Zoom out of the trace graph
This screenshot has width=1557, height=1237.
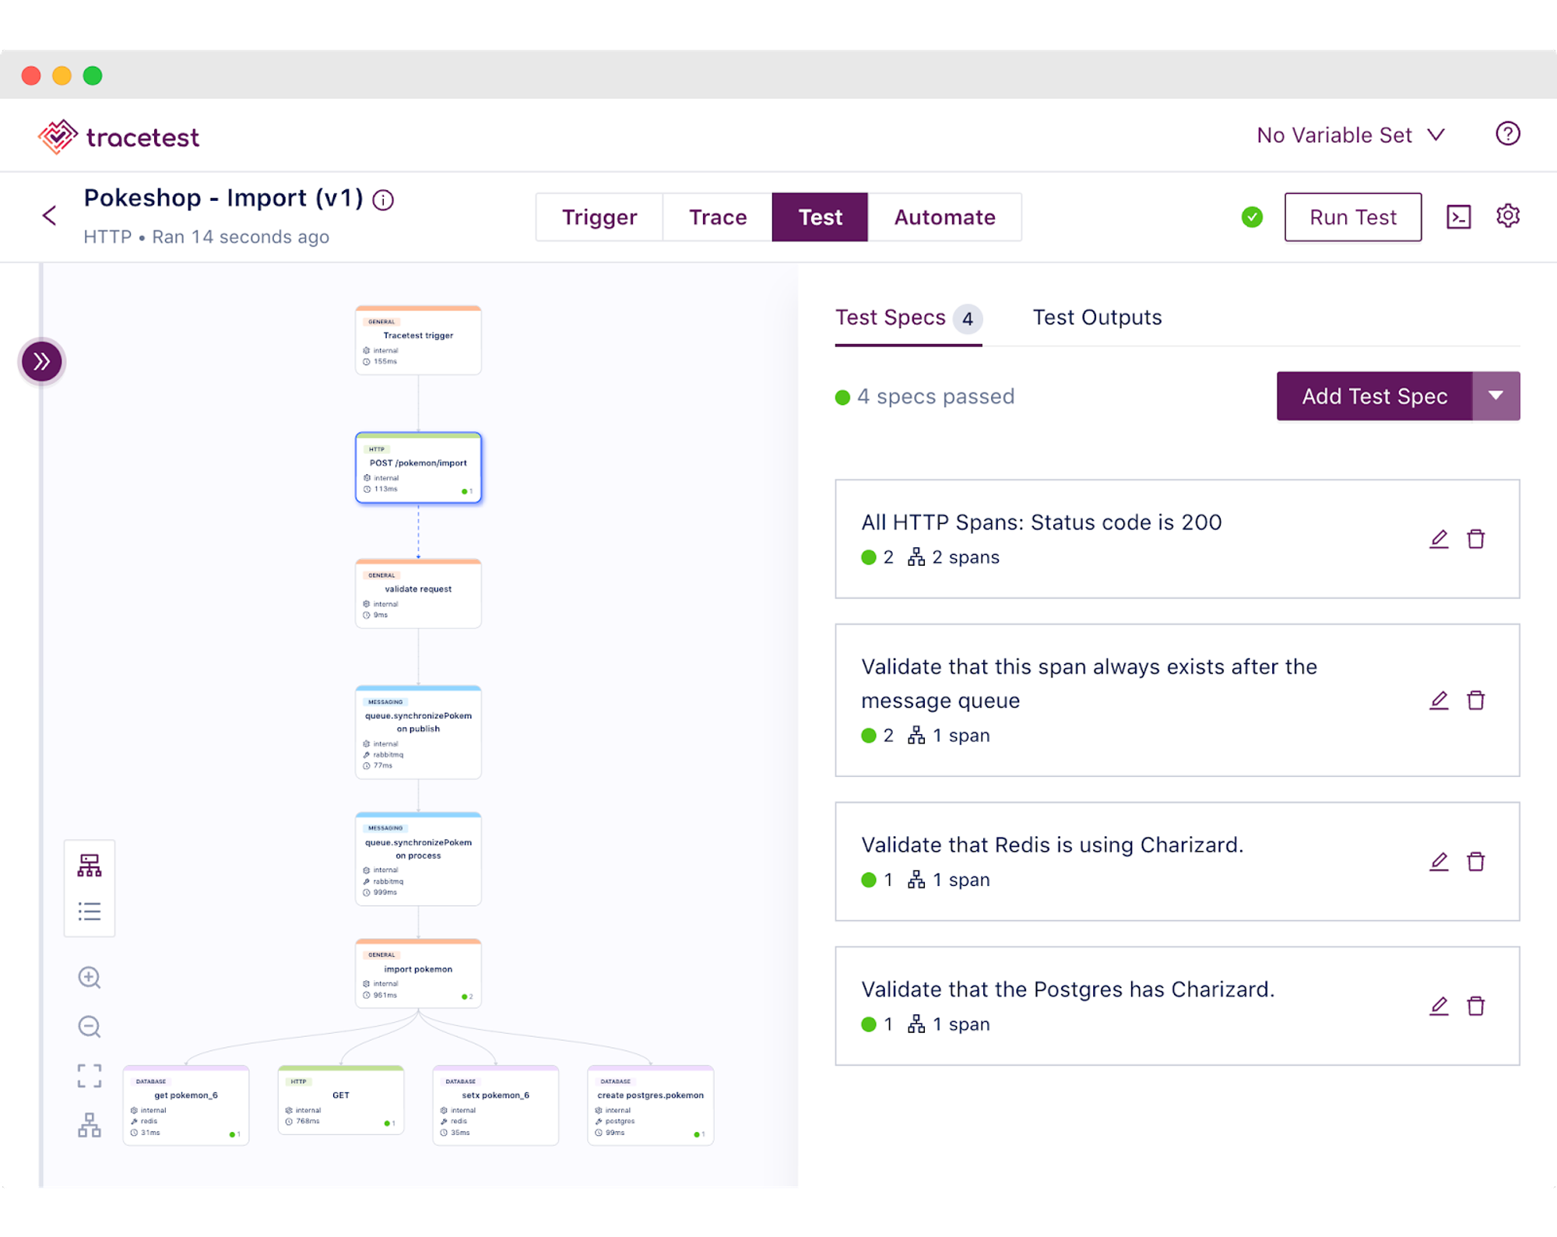[x=90, y=1027]
